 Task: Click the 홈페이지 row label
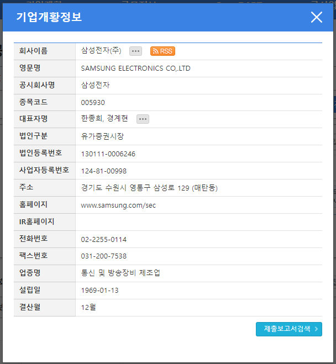pyautogui.click(x=34, y=204)
